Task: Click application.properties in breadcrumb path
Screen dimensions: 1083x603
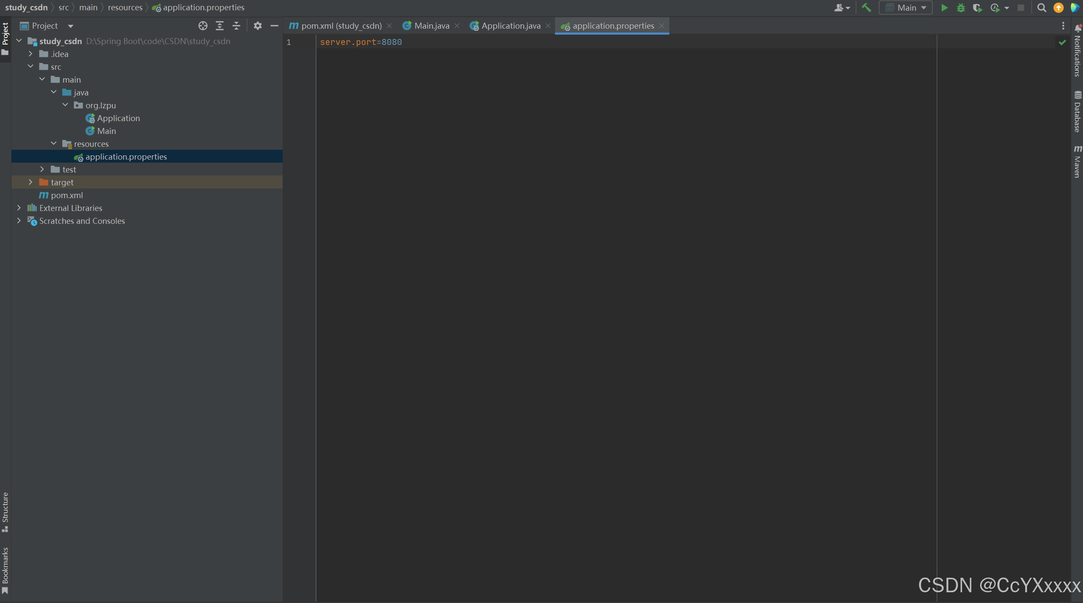Action: [199, 7]
